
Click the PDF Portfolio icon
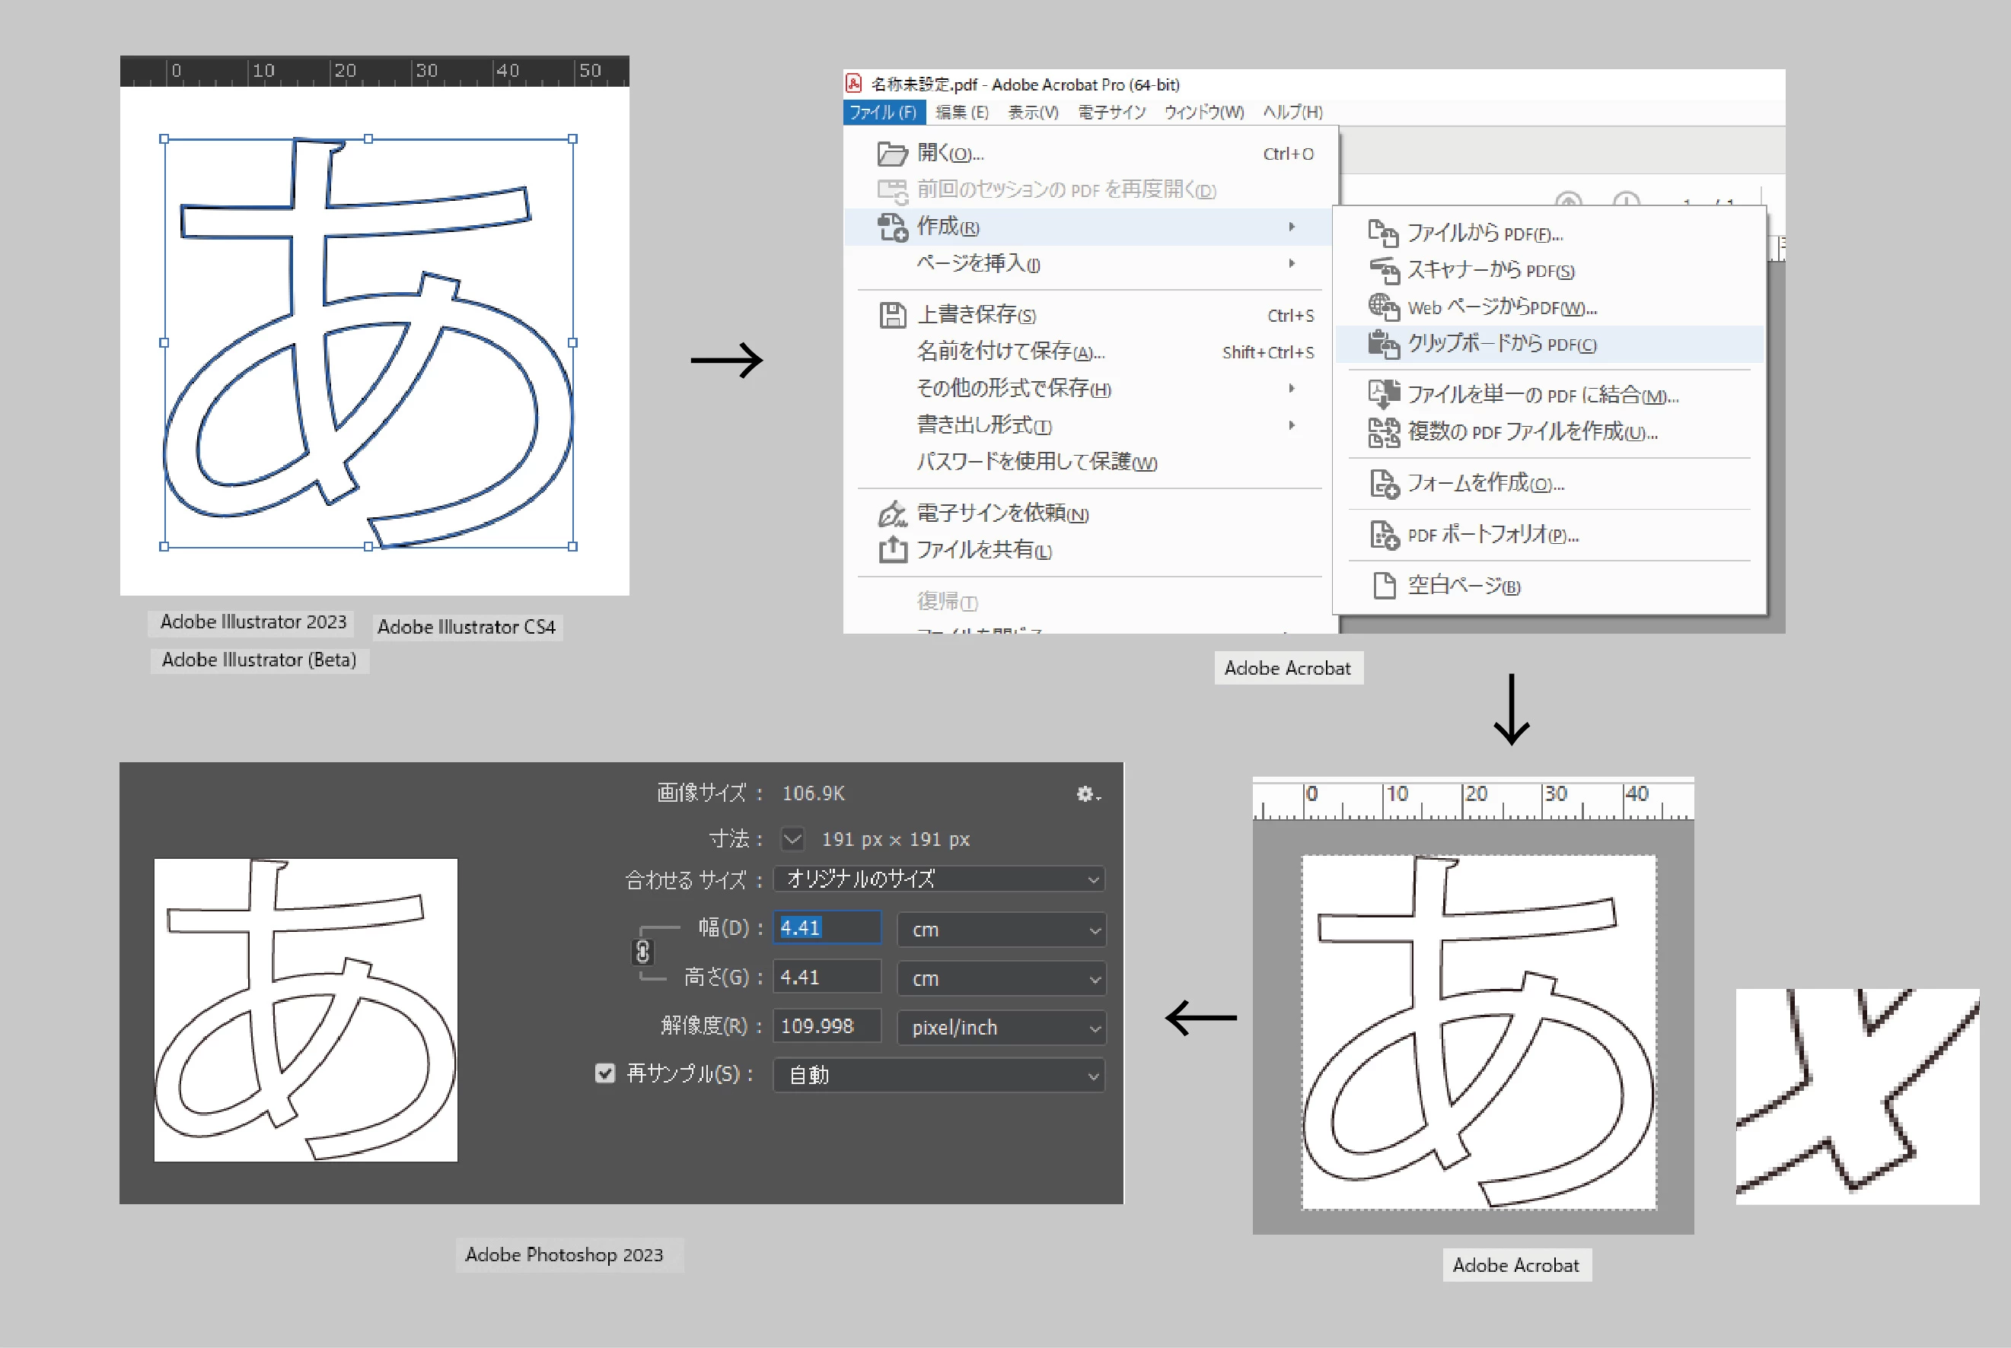1384,535
